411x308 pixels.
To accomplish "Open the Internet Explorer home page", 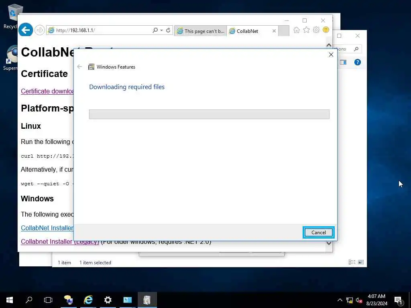I will coord(297,30).
